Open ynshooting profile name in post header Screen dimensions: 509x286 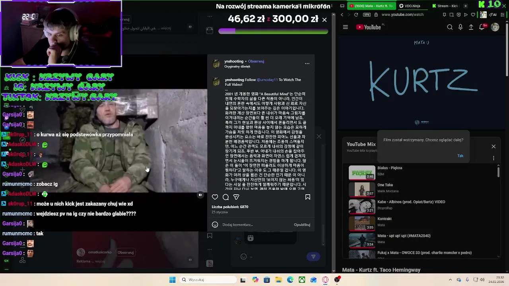tap(234, 61)
